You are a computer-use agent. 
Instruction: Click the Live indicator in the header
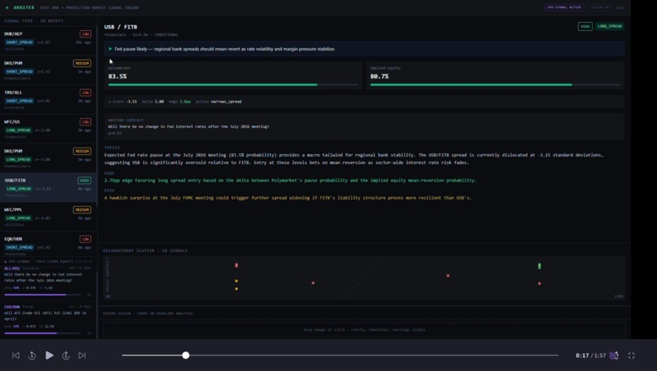click(x=620, y=7)
